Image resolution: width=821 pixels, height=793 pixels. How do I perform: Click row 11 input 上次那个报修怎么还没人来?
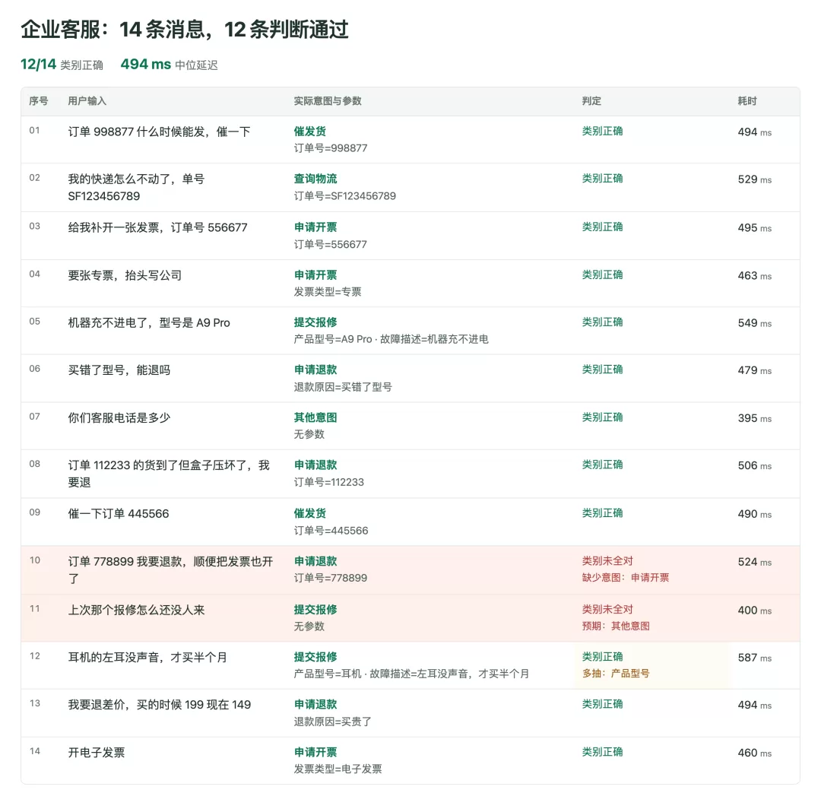tap(136, 610)
